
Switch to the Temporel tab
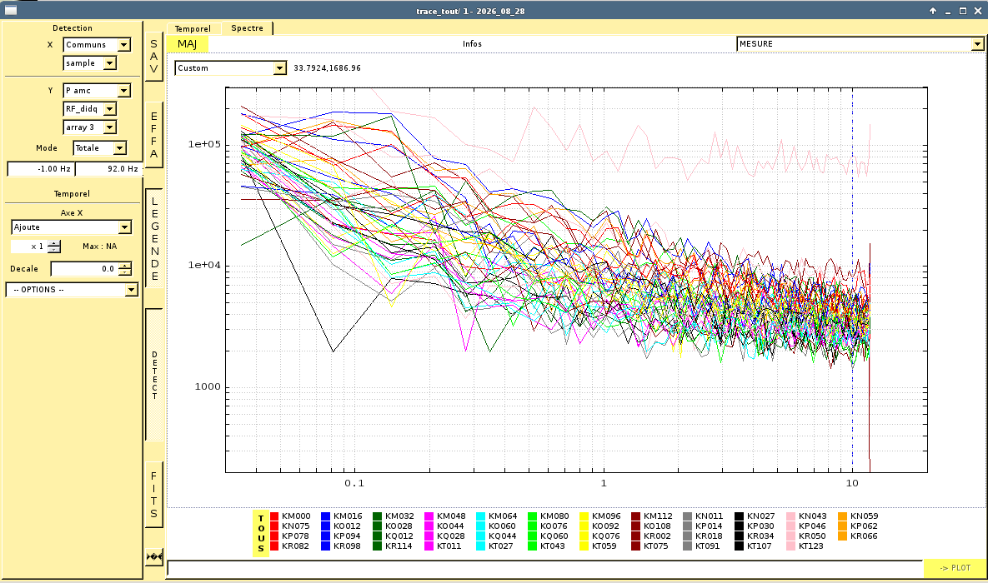[193, 29]
